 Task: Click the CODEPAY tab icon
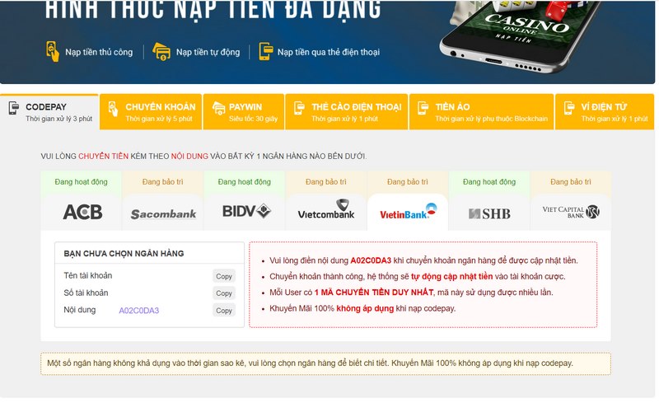[x=14, y=108]
